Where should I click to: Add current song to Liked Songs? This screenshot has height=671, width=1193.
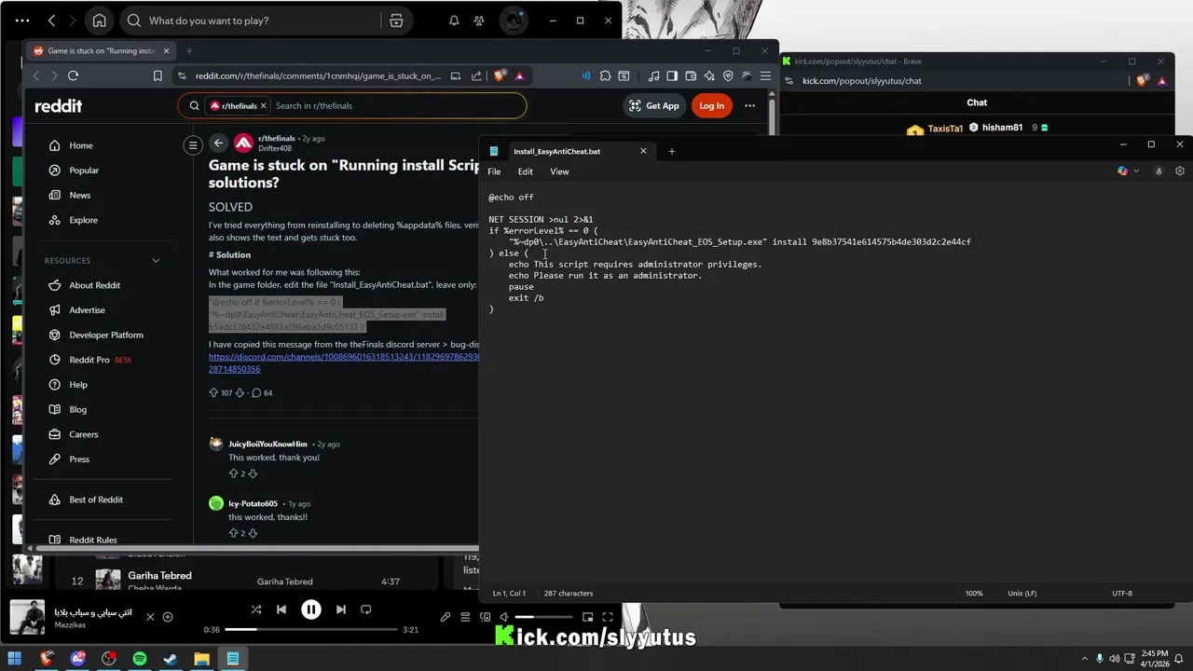click(168, 617)
